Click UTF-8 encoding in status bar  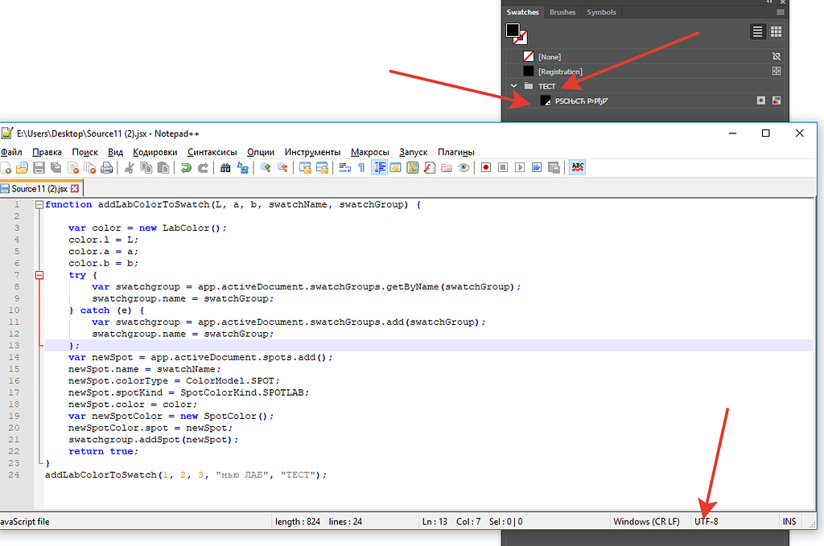click(x=707, y=522)
